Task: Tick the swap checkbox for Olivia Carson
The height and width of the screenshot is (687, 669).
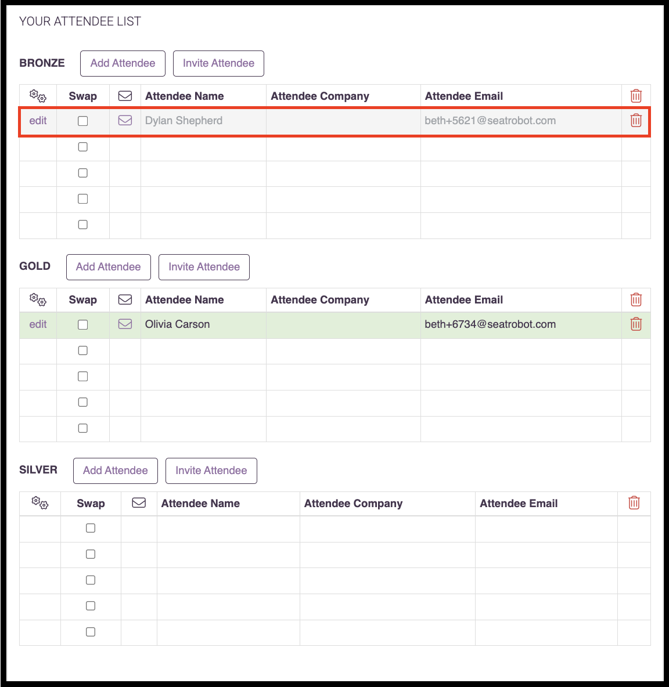Action: [83, 325]
